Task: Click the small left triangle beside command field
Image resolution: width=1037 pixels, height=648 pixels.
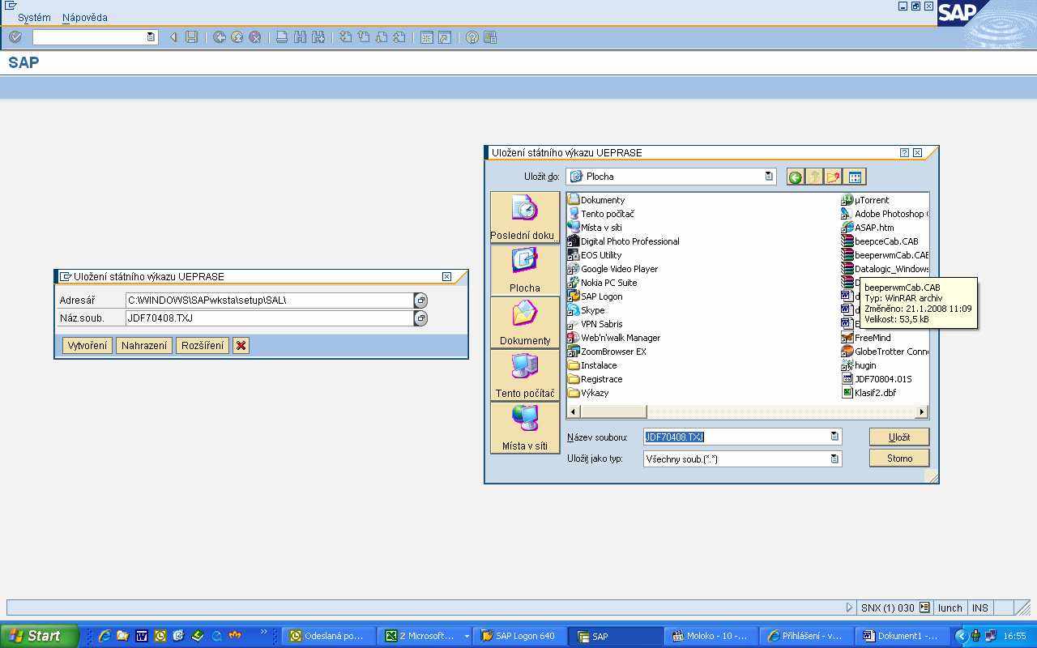Action: pyautogui.click(x=173, y=37)
